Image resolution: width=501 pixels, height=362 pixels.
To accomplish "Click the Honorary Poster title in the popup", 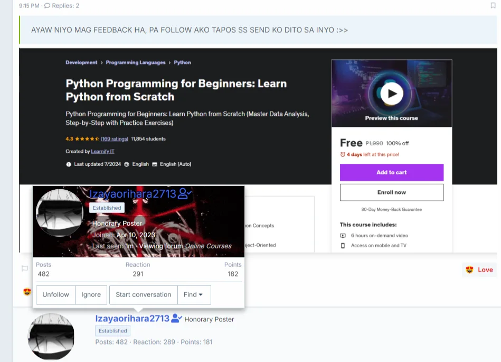I will pyautogui.click(x=117, y=224).
